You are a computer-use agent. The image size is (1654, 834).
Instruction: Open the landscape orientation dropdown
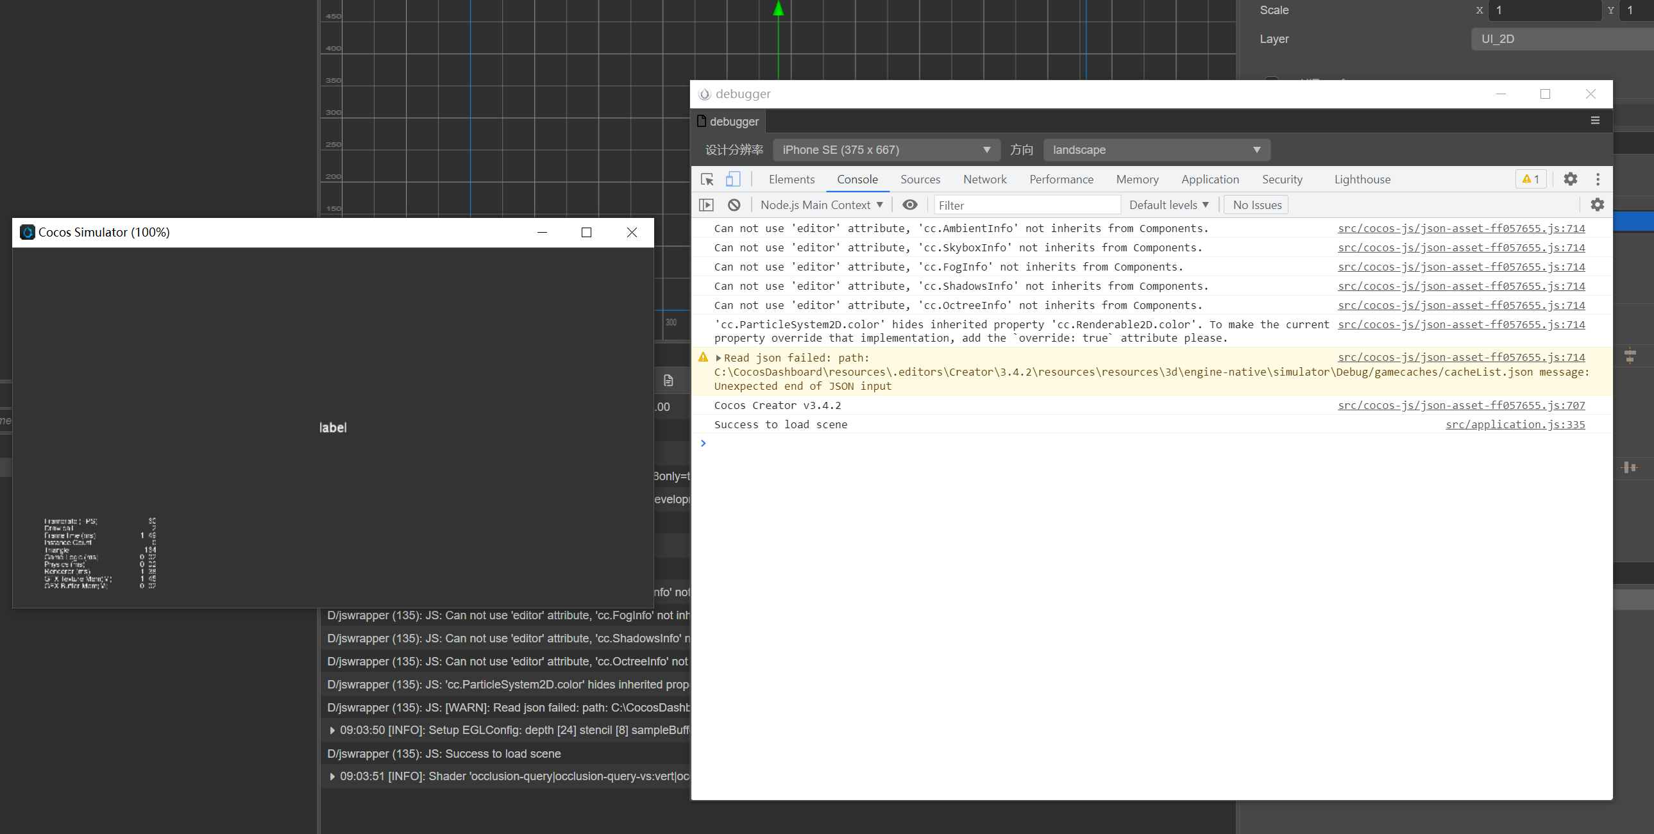pyautogui.click(x=1156, y=149)
